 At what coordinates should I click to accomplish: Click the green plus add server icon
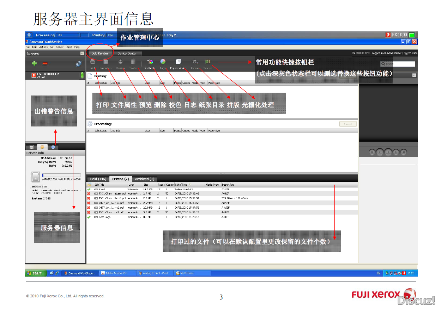34,64
